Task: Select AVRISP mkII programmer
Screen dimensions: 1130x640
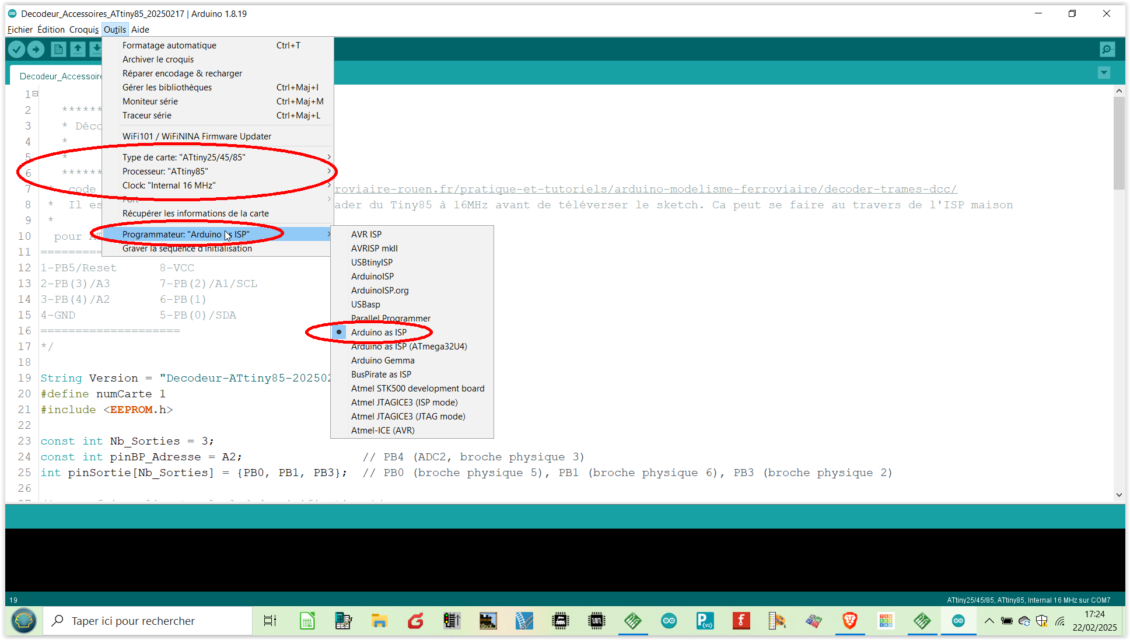Action: 412,249
